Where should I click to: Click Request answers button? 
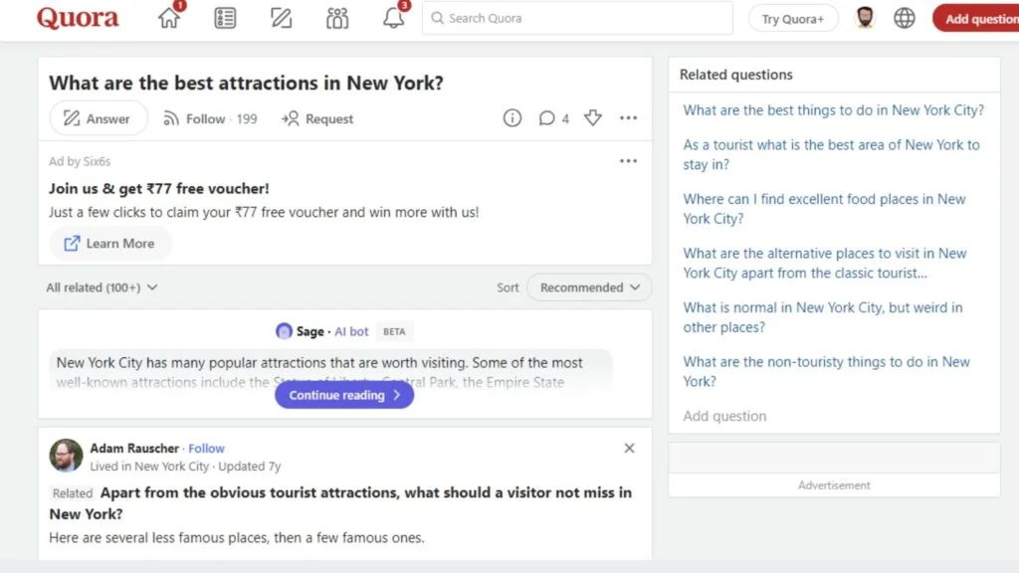click(317, 119)
